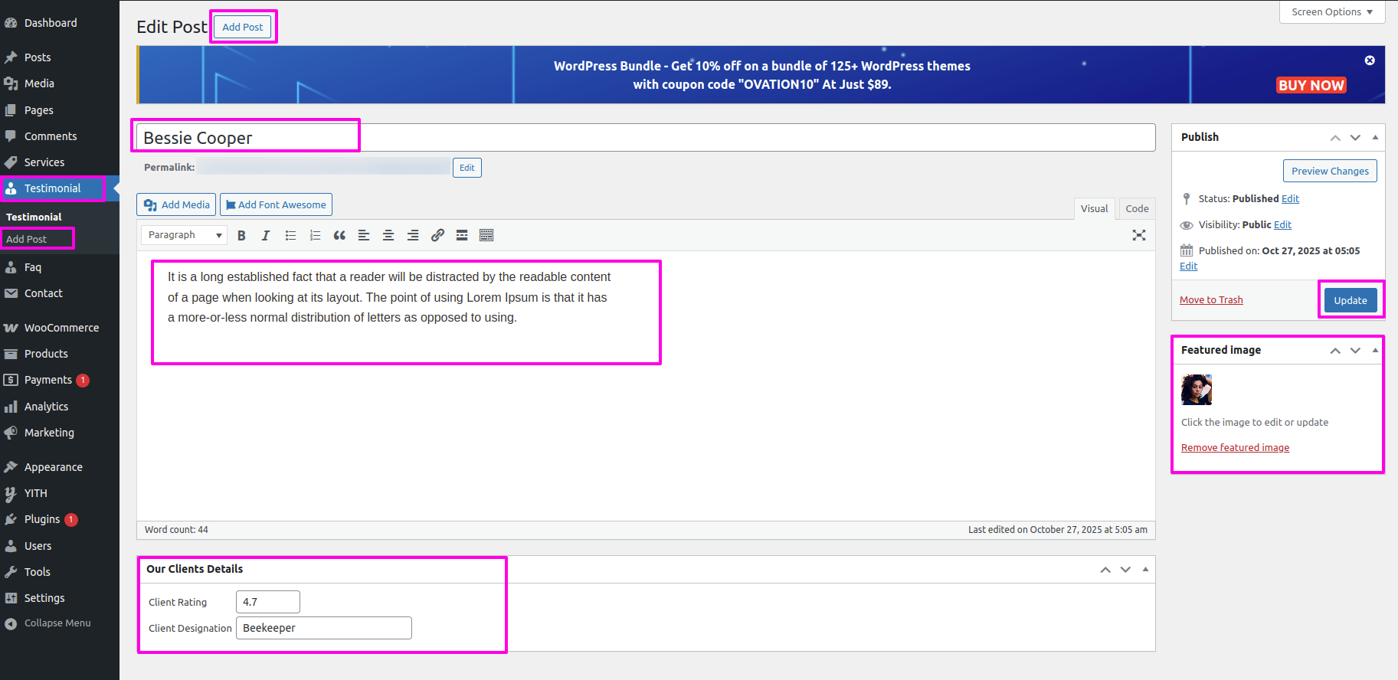
Task: Toggle the Our Clients Details panel closed
Action: (x=1145, y=569)
